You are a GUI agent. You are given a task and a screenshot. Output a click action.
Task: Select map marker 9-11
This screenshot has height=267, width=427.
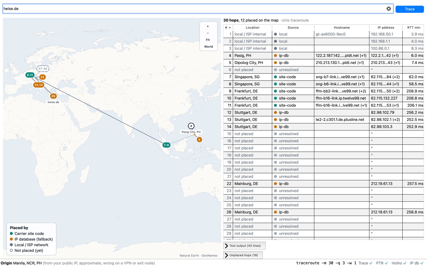tap(30, 75)
